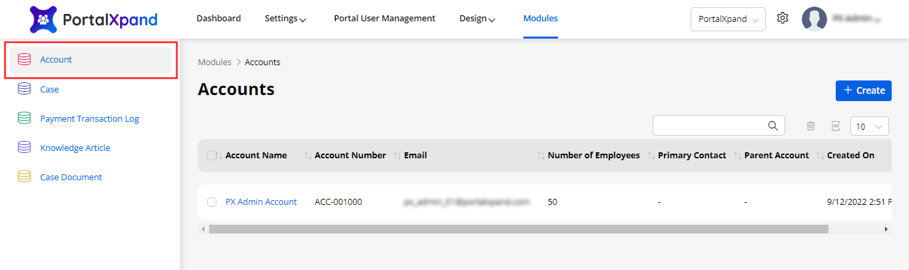Expand the Design menu dropdown
The width and height of the screenshot is (909, 270).
(477, 19)
